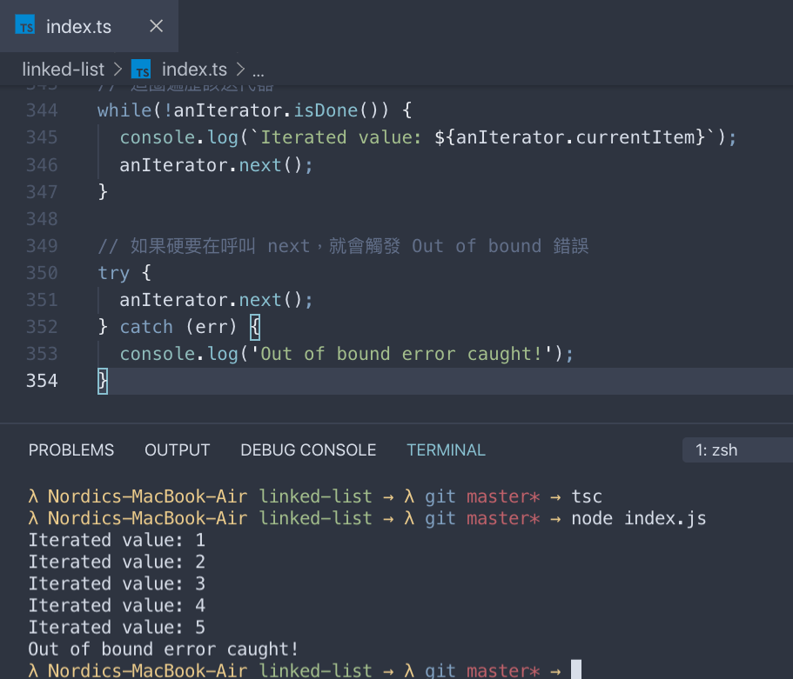The height and width of the screenshot is (679, 793).
Task: Open the 1: zsh terminal selector dropdown
Action: tap(737, 449)
